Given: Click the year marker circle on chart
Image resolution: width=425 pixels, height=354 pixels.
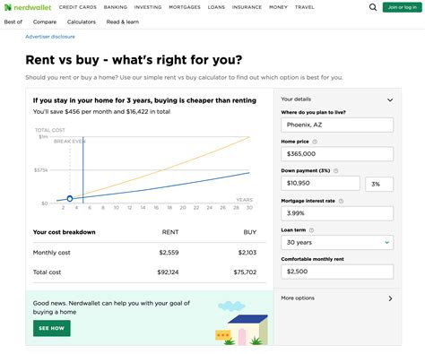Looking at the screenshot, I should point(70,199).
